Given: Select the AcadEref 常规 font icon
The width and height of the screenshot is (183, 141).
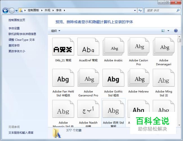Looking at the screenshot, I should click(x=88, y=47).
